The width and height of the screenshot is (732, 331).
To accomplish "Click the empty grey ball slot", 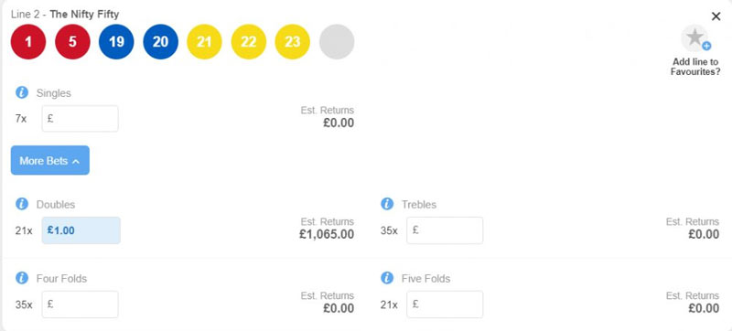I will (337, 42).
